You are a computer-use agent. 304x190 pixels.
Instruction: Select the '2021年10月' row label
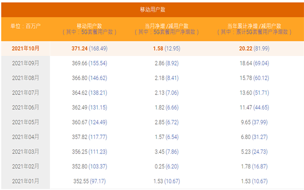pos(25,49)
